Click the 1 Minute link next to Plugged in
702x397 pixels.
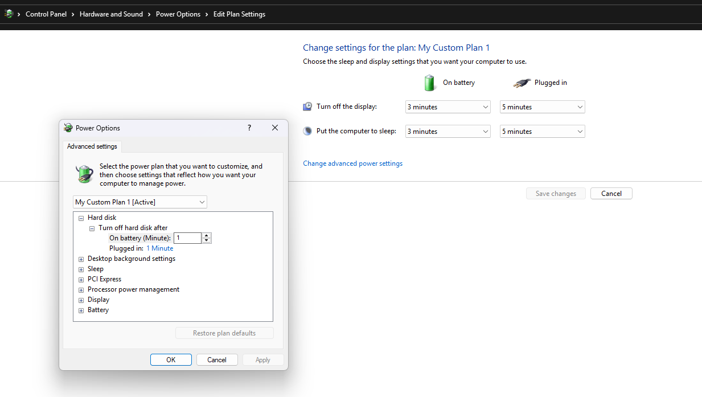(x=159, y=248)
